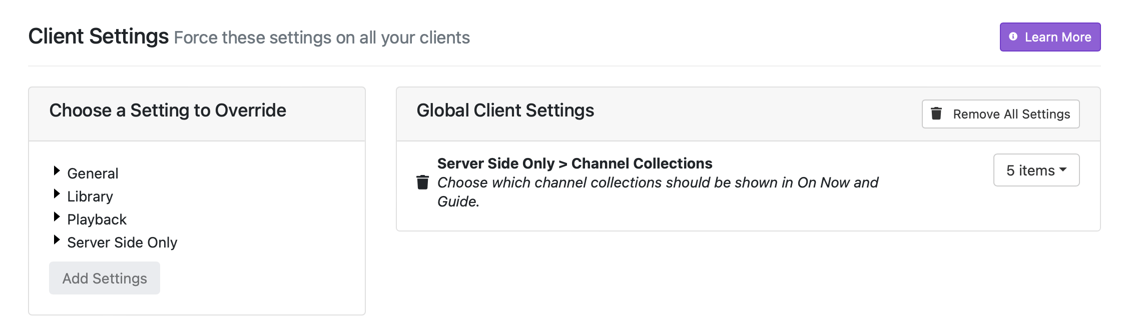Open the 5 items dropdown

[1036, 170]
